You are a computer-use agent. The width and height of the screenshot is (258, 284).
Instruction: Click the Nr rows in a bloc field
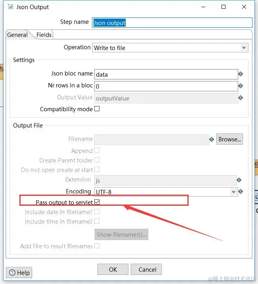(166, 86)
